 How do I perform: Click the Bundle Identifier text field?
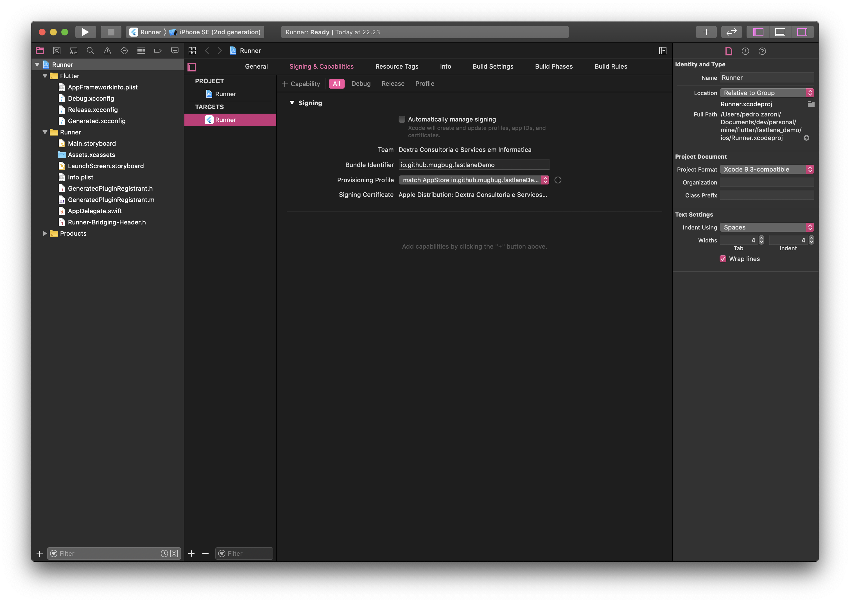pos(473,165)
